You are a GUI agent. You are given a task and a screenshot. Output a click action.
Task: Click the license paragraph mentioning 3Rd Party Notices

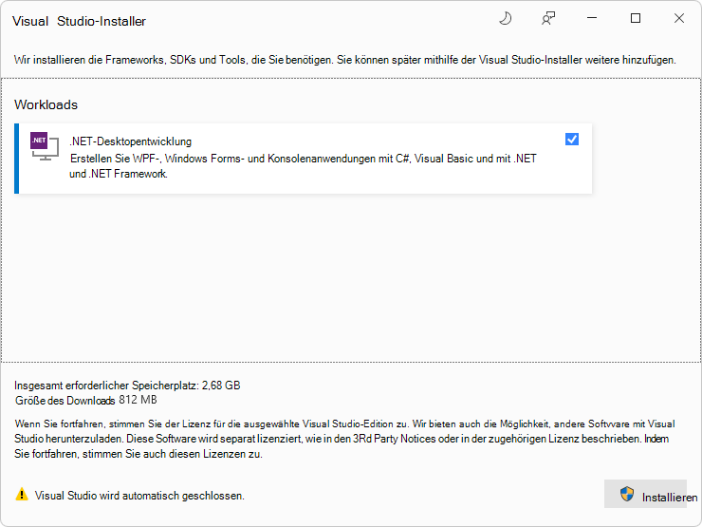pyautogui.click(x=344, y=439)
